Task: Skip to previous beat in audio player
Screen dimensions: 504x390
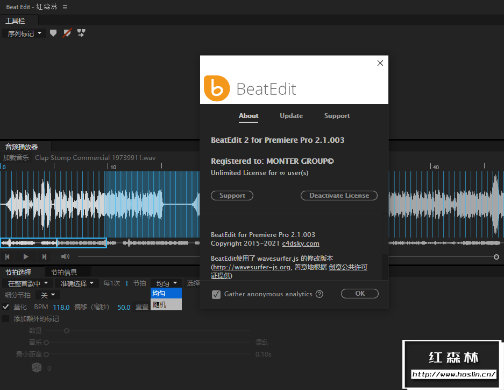Action: (8, 257)
